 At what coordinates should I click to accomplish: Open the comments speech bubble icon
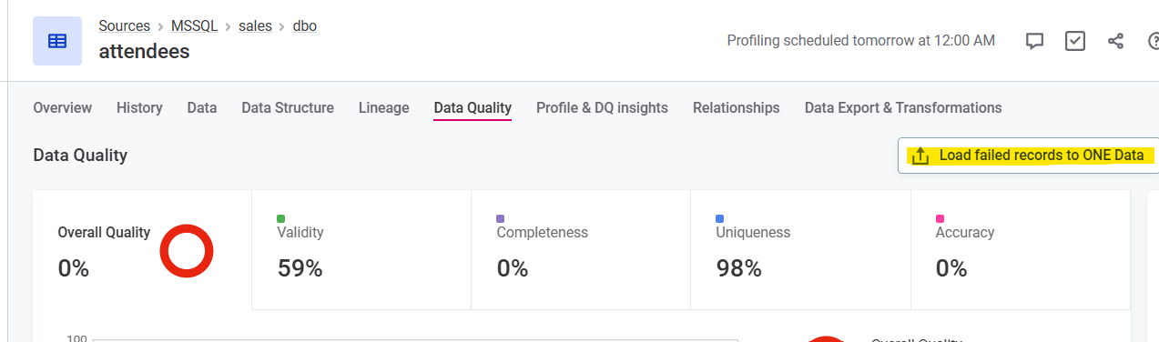[1034, 41]
